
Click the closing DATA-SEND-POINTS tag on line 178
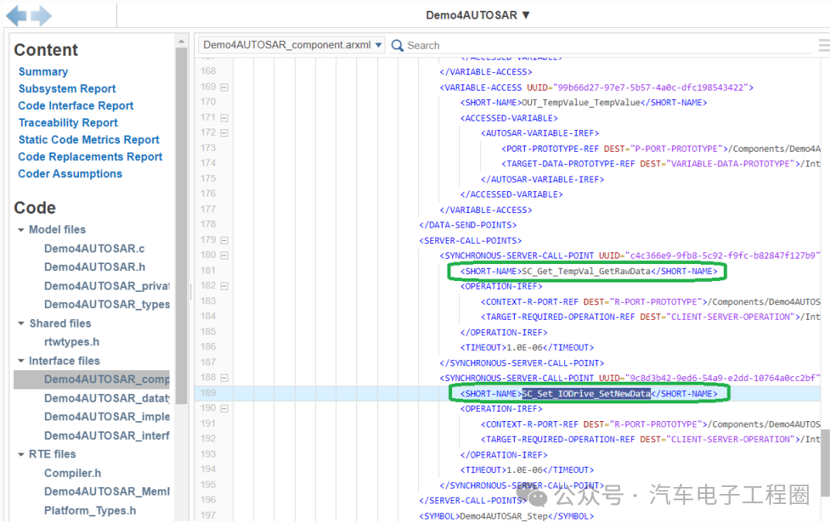point(468,225)
